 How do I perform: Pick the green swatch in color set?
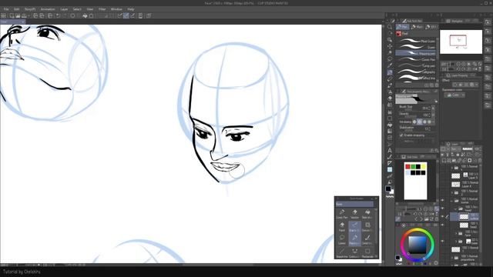coord(413,166)
